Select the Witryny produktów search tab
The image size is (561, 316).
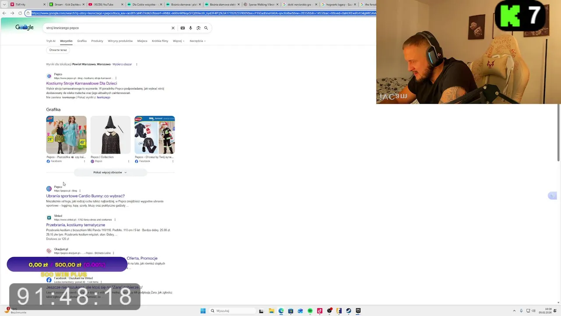(x=120, y=41)
